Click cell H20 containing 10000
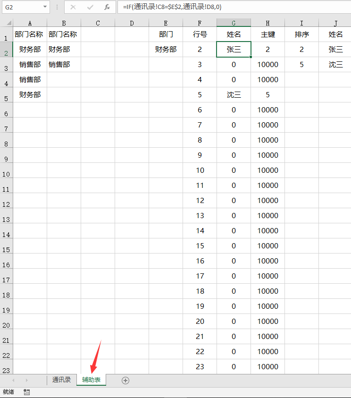Viewport: 351px width, 398px height. pyautogui.click(x=268, y=322)
